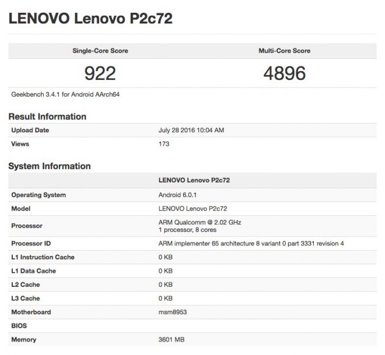The width and height of the screenshot is (385, 355).
Task: Click the Upload Date row label
Action: [x=30, y=130]
